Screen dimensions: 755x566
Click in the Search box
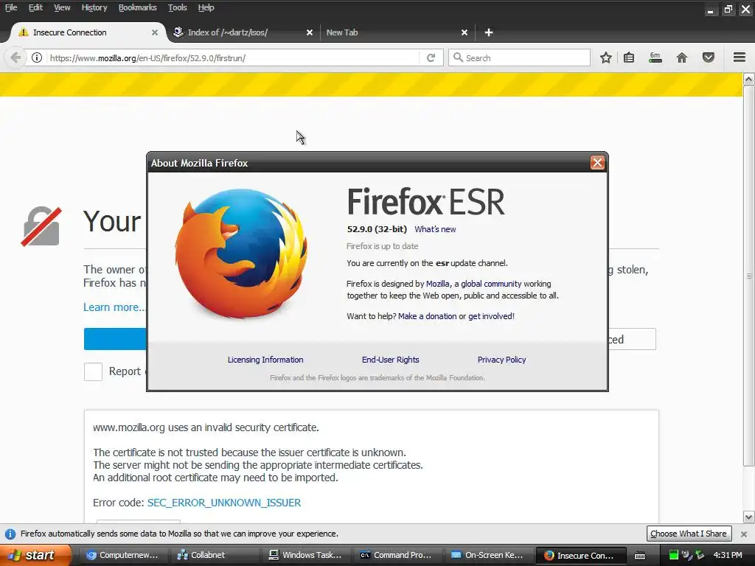click(519, 57)
